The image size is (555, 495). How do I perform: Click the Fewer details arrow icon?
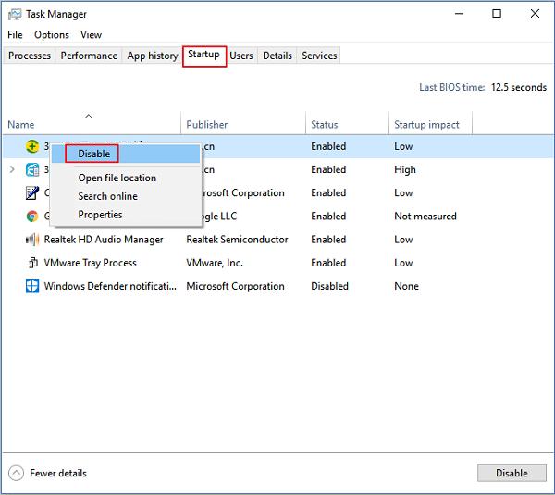[x=16, y=473]
